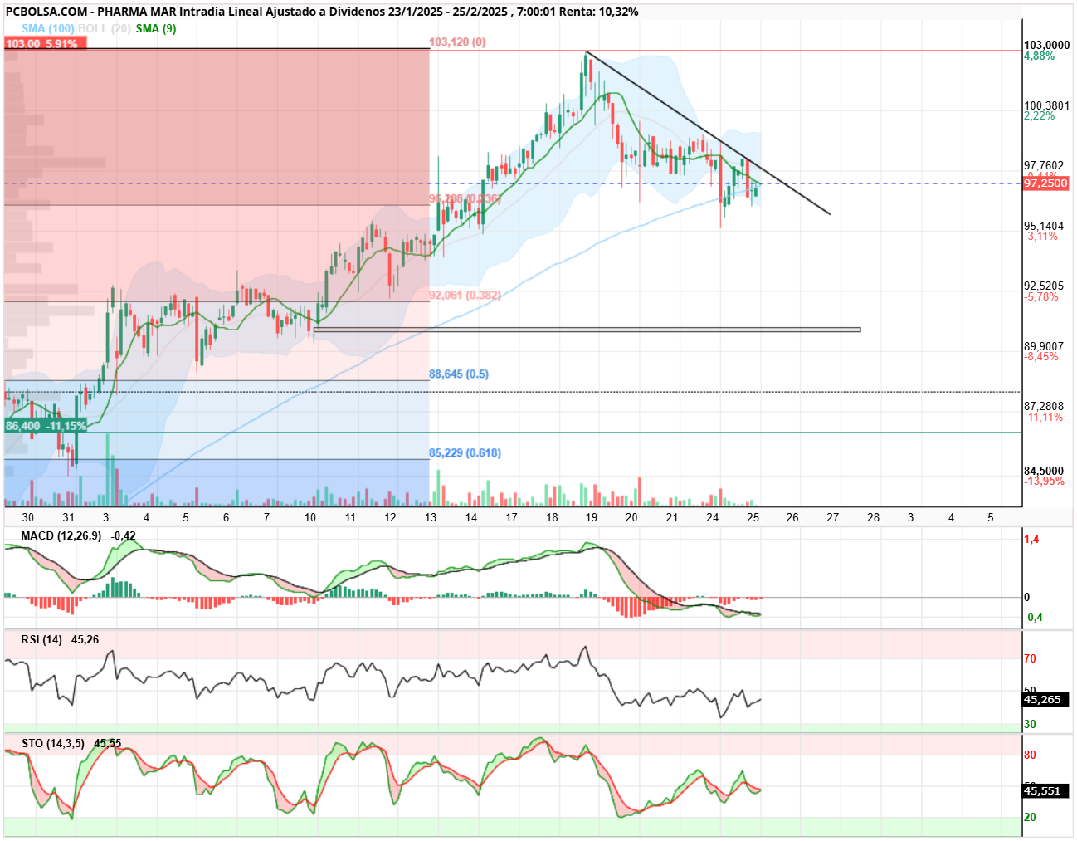Select date 13 on the time axis
The height and width of the screenshot is (841, 1077).
[431, 517]
